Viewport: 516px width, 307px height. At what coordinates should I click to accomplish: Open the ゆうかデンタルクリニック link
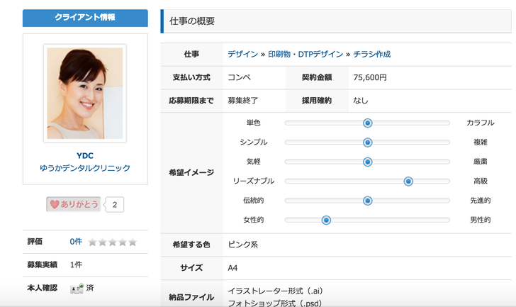[85, 168]
